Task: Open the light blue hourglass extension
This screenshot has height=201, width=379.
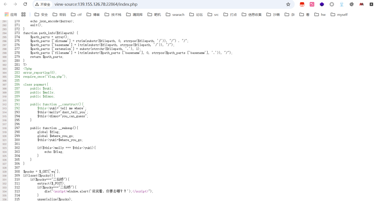Action: (341, 4)
